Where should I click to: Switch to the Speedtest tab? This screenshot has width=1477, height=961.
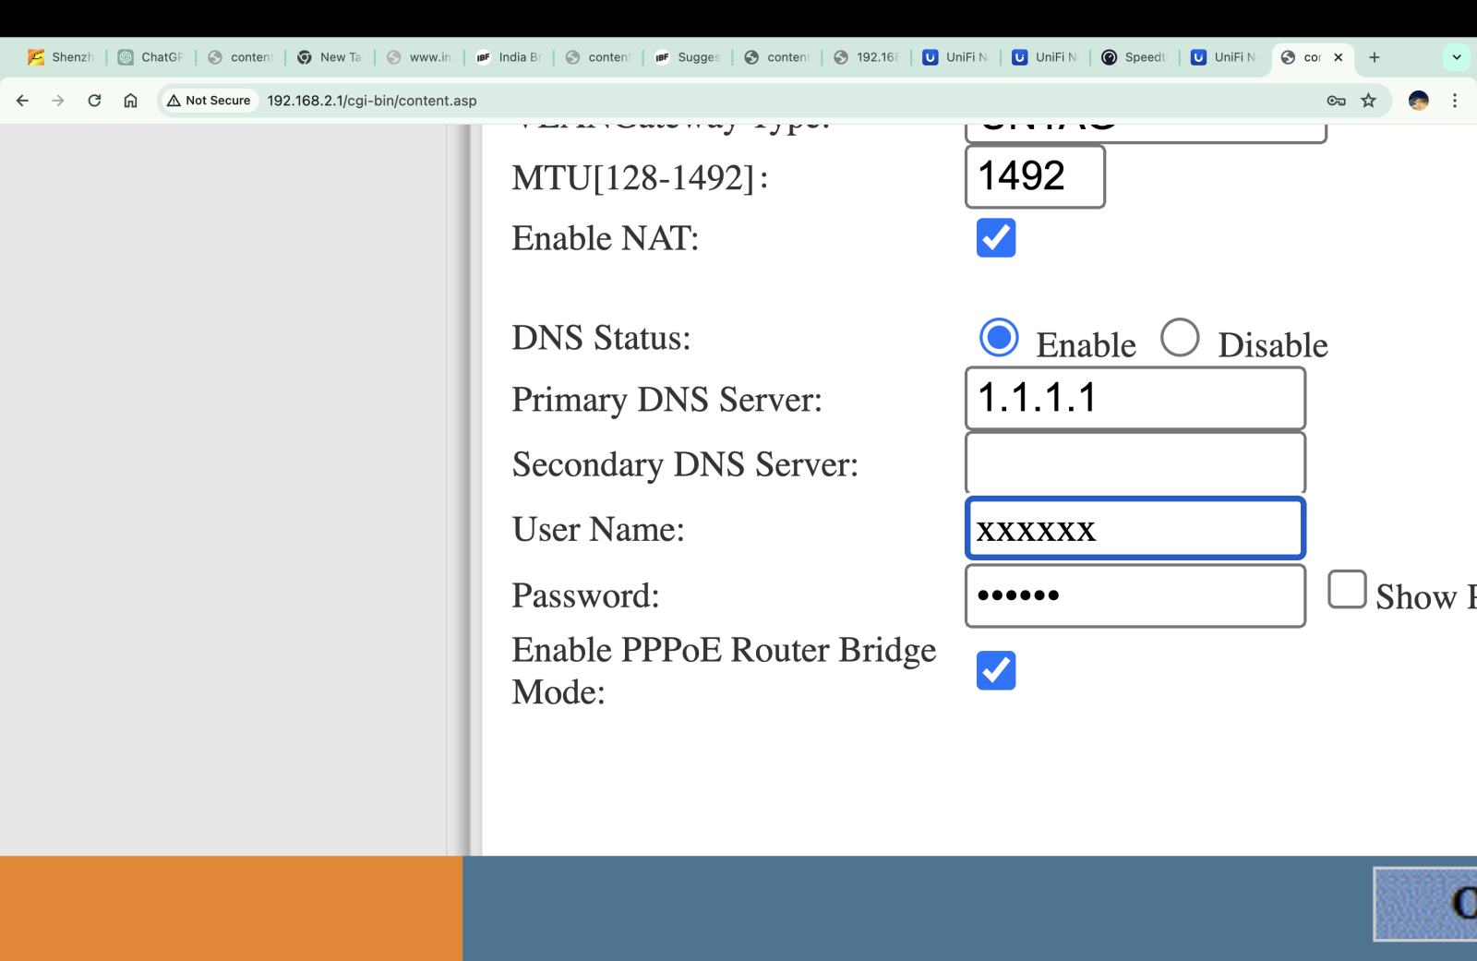pyautogui.click(x=1135, y=57)
